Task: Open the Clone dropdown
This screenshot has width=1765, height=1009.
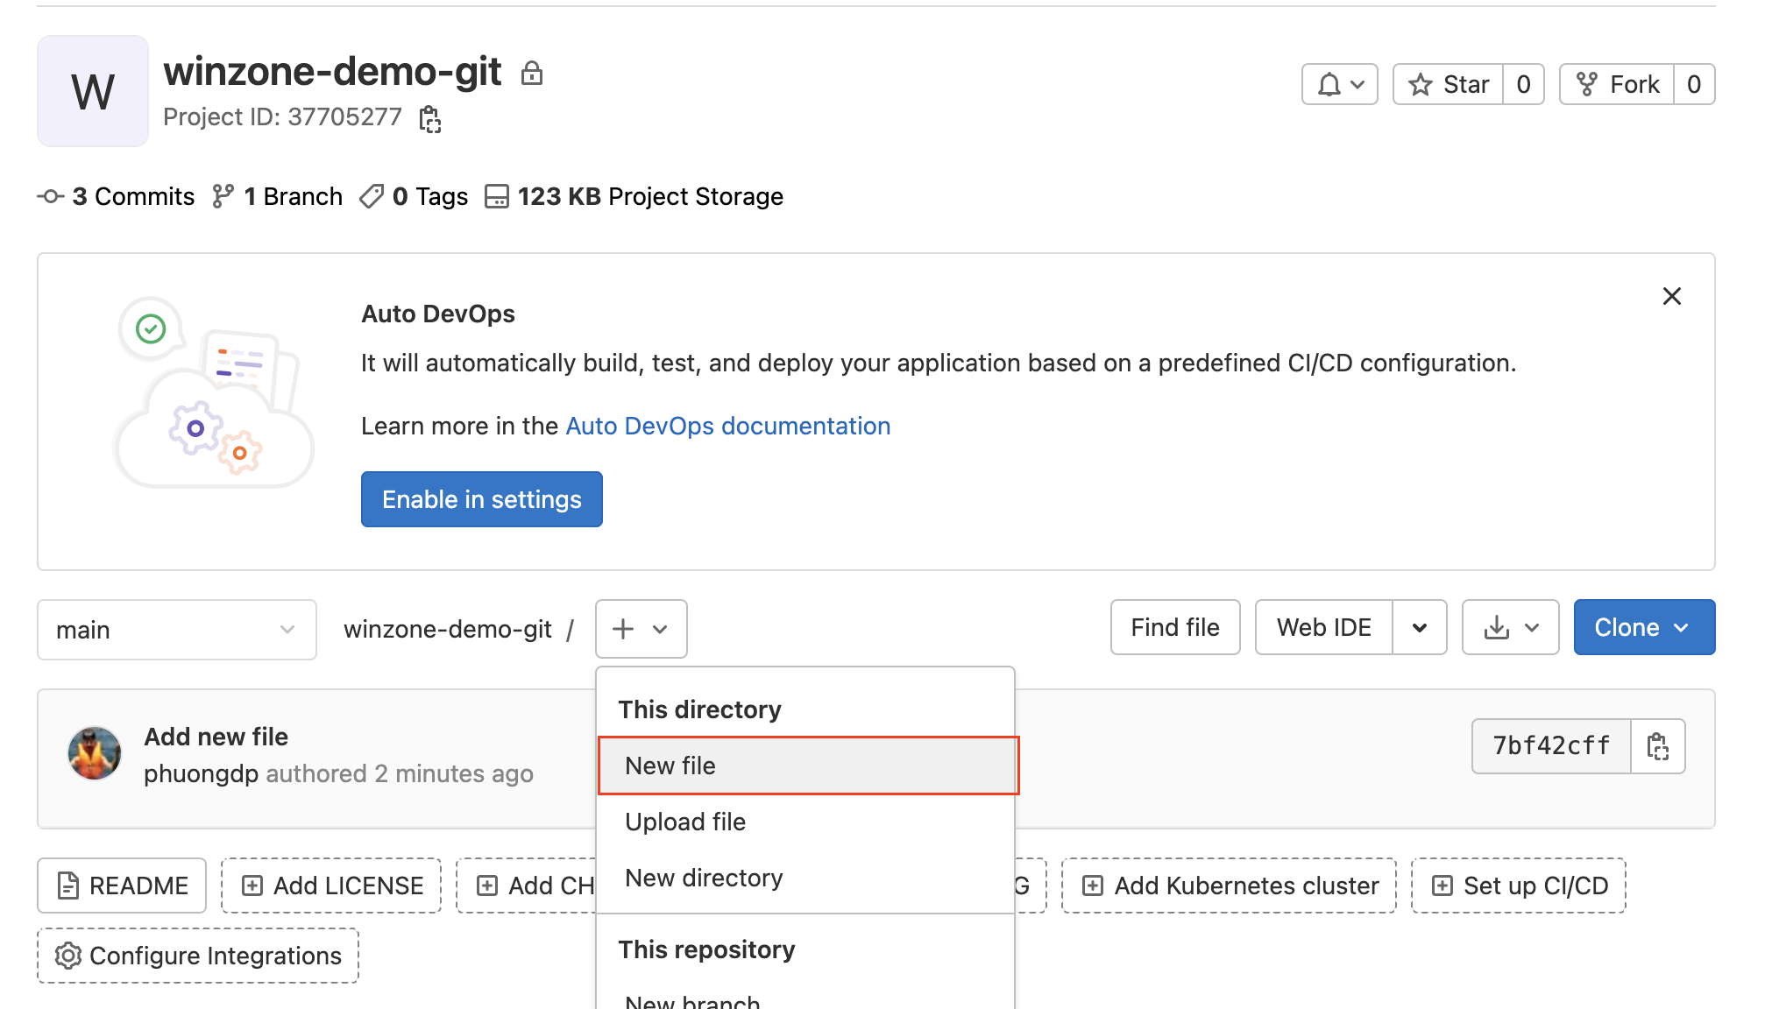Action: (1644, 627)
